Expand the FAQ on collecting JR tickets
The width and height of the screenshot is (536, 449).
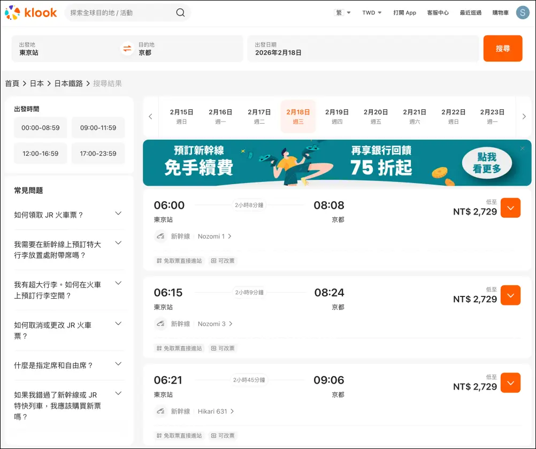point(68,215)
